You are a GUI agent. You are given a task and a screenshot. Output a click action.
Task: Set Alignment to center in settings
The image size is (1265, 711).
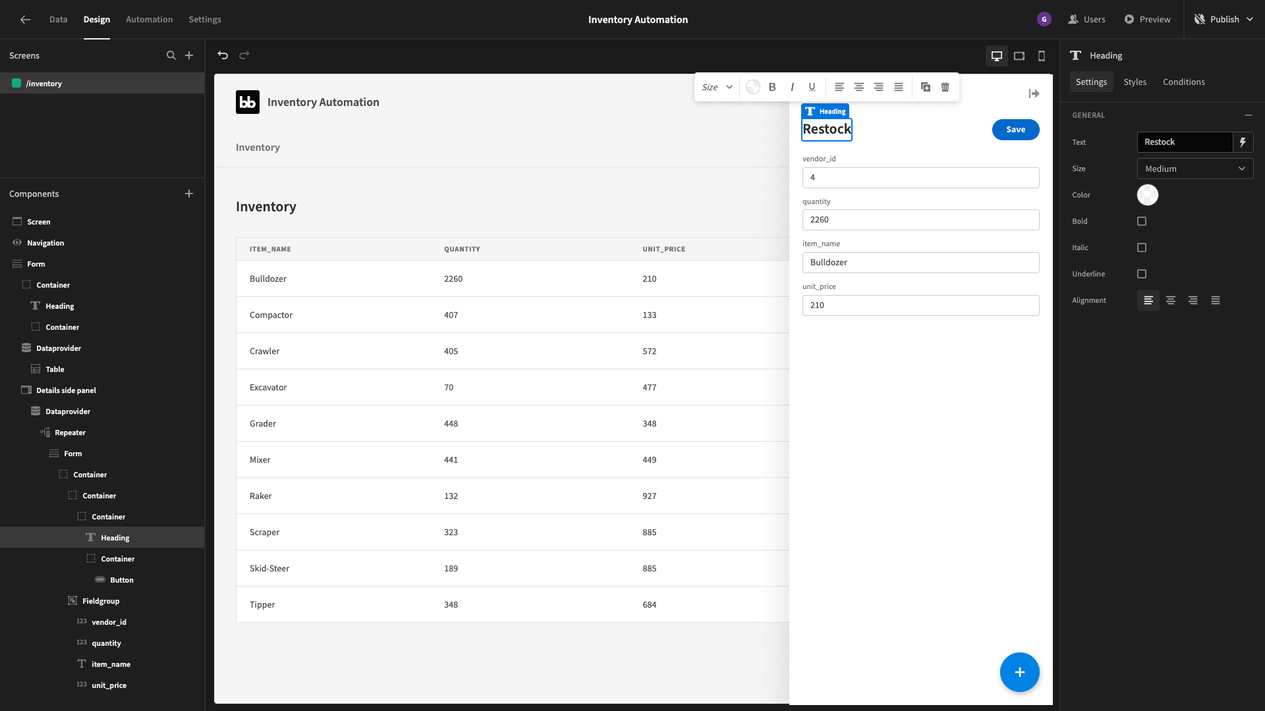1171,300
